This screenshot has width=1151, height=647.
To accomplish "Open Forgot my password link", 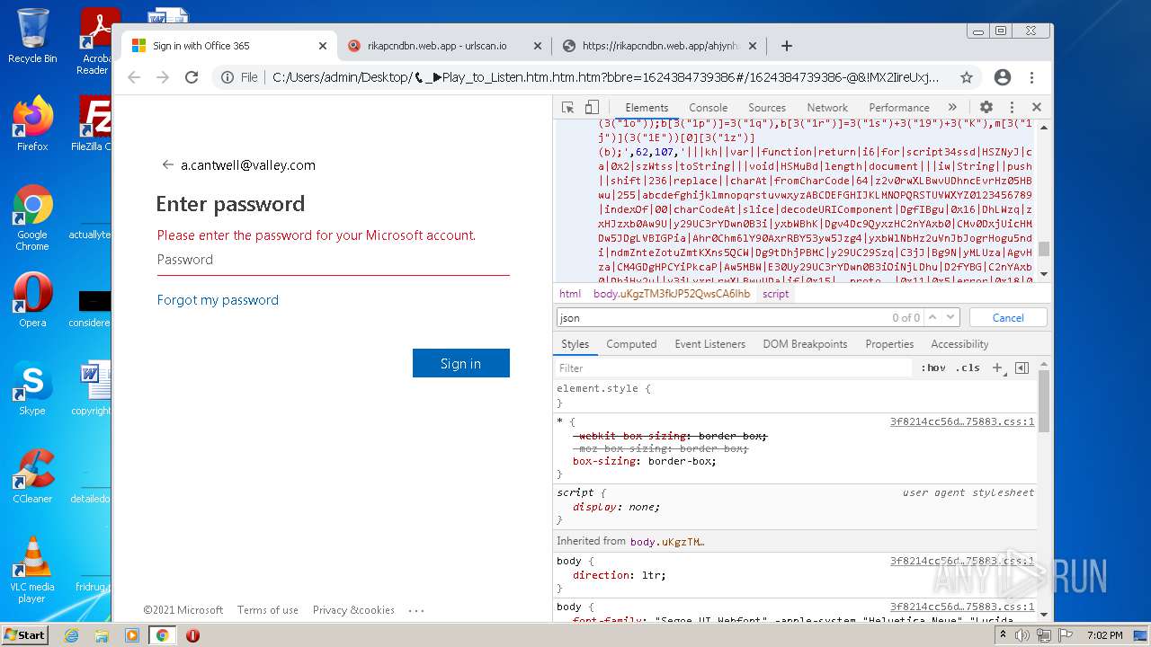I will [218, 300].
